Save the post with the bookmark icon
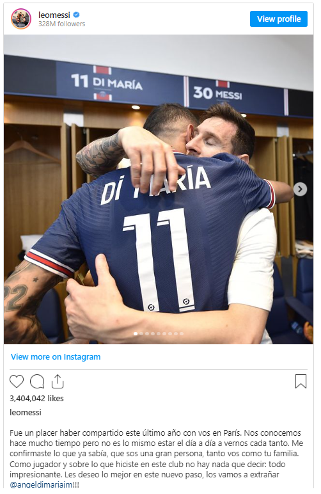The width and height of the screenshot is (321, 494). click(x=301, y=381)
